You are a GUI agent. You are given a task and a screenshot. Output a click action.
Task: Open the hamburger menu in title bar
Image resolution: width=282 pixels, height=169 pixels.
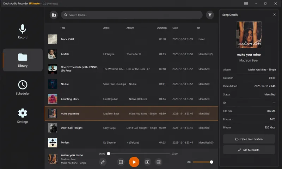click(246, 4)
